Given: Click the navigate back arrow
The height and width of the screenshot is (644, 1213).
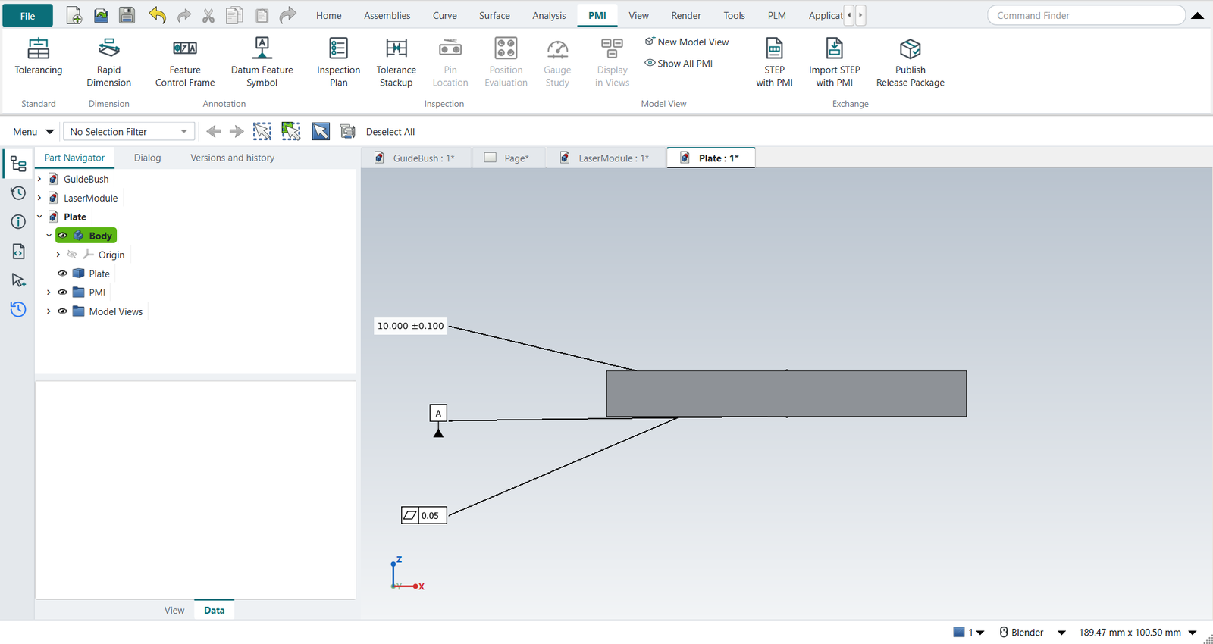Looking at the screenshot, I should click(214, 132).
